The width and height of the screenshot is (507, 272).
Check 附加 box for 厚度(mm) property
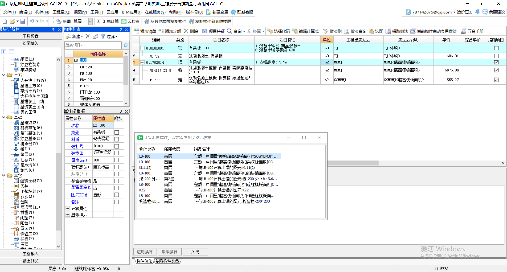[117, 160]
